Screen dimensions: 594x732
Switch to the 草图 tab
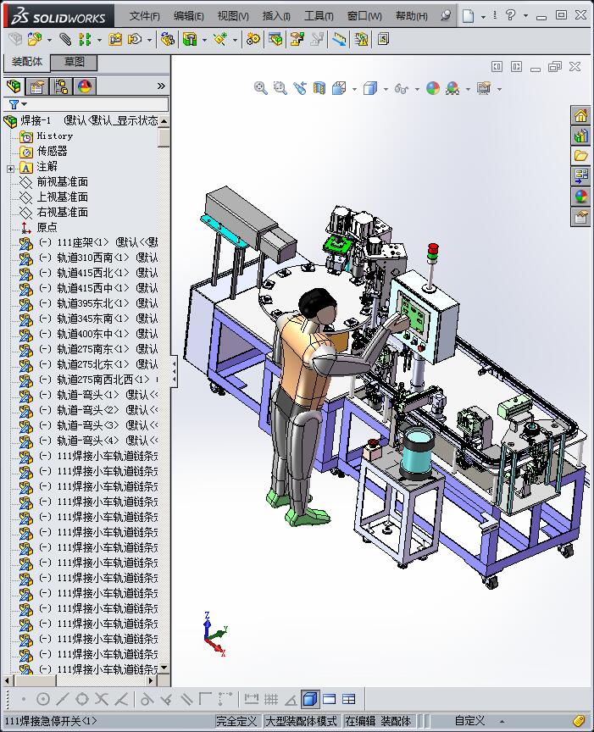[x=74, y=62]
